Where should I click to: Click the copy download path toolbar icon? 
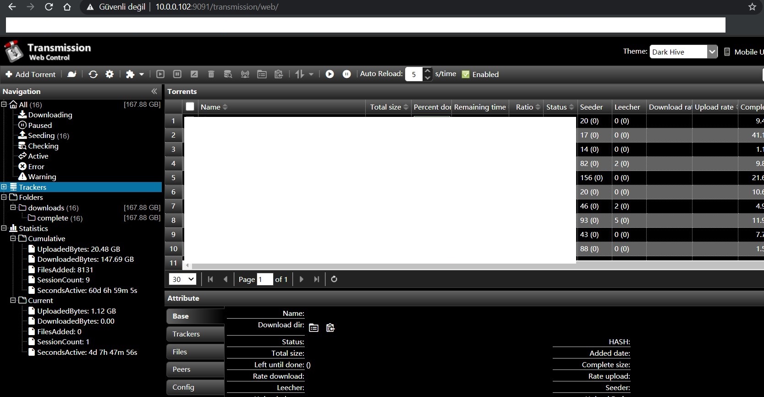(x=279, y=74)
